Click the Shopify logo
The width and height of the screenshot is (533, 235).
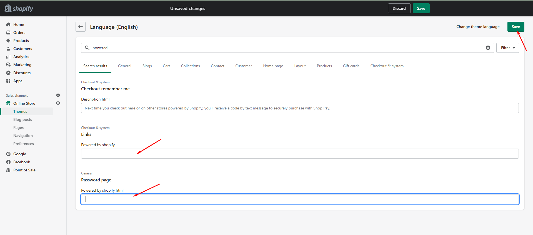[x=19, y=8]
